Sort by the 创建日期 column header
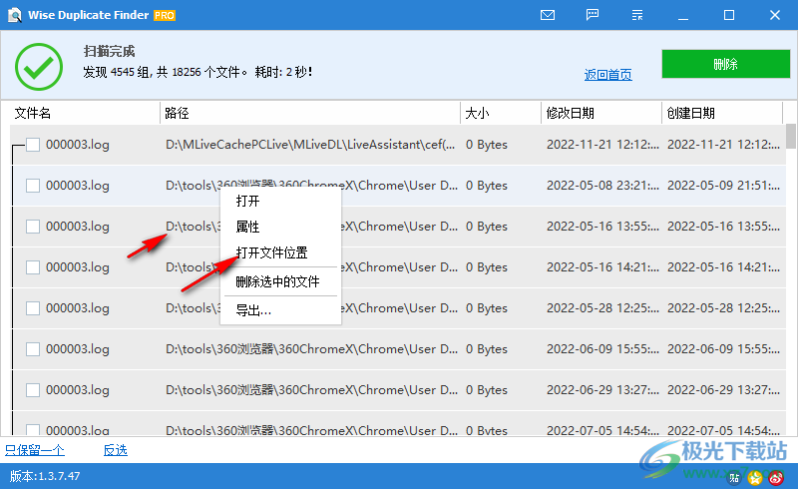The image size is (798, 489). coord(721,113)
